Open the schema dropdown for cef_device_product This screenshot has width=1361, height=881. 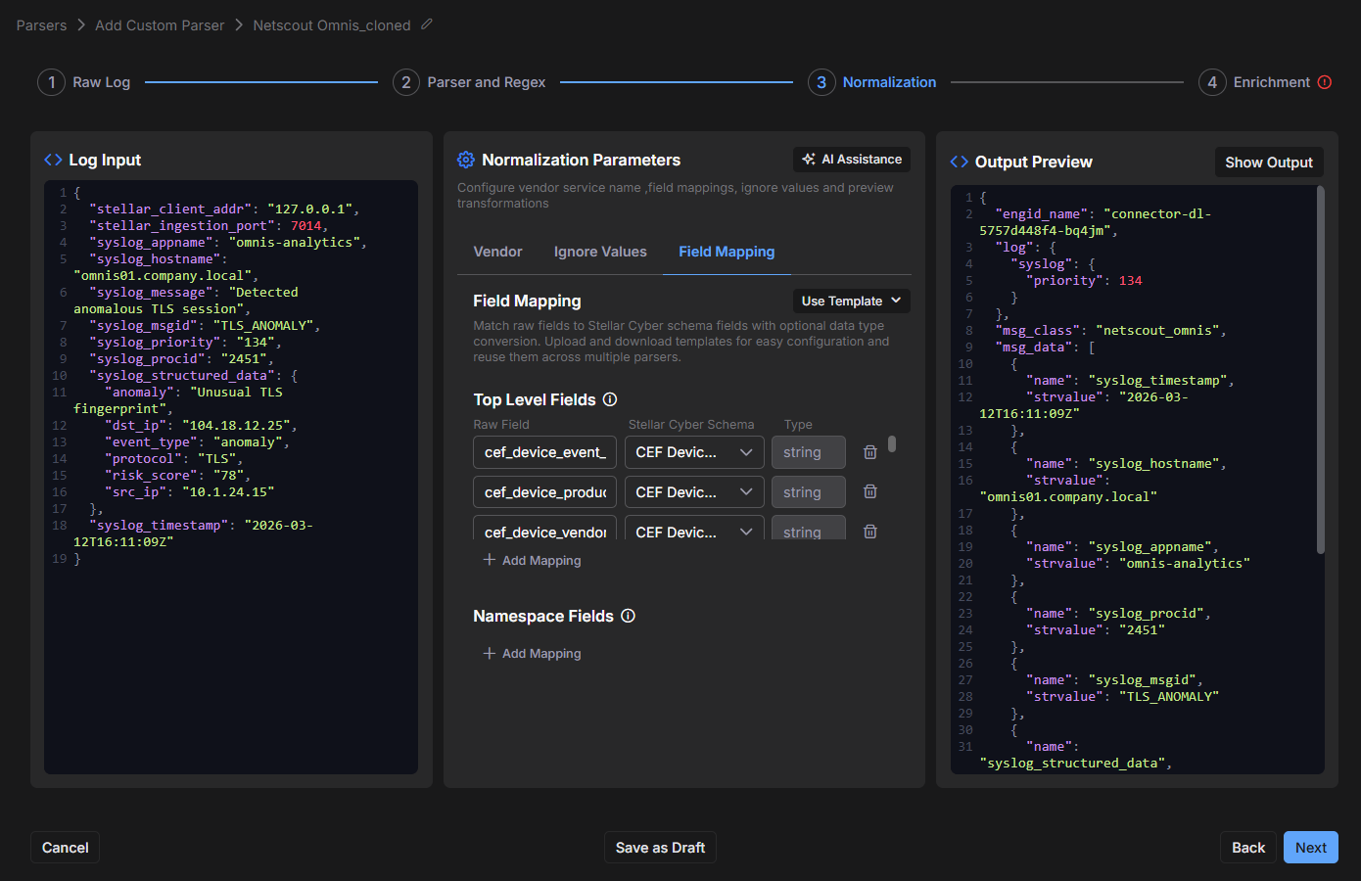tap(693, 492)
